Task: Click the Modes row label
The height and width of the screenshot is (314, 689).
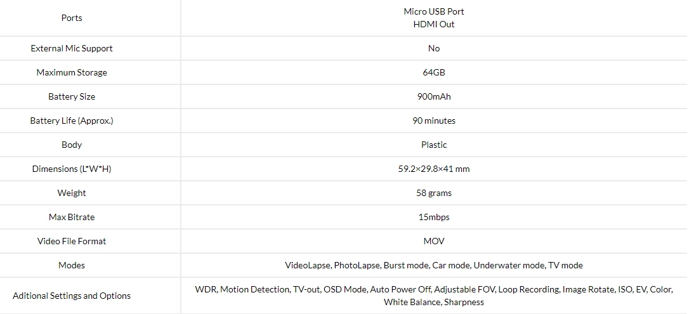Action: pyautogui.click(x=72, y=265)
